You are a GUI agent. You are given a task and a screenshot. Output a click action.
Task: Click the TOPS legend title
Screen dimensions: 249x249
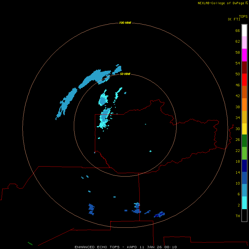[243, 16]
